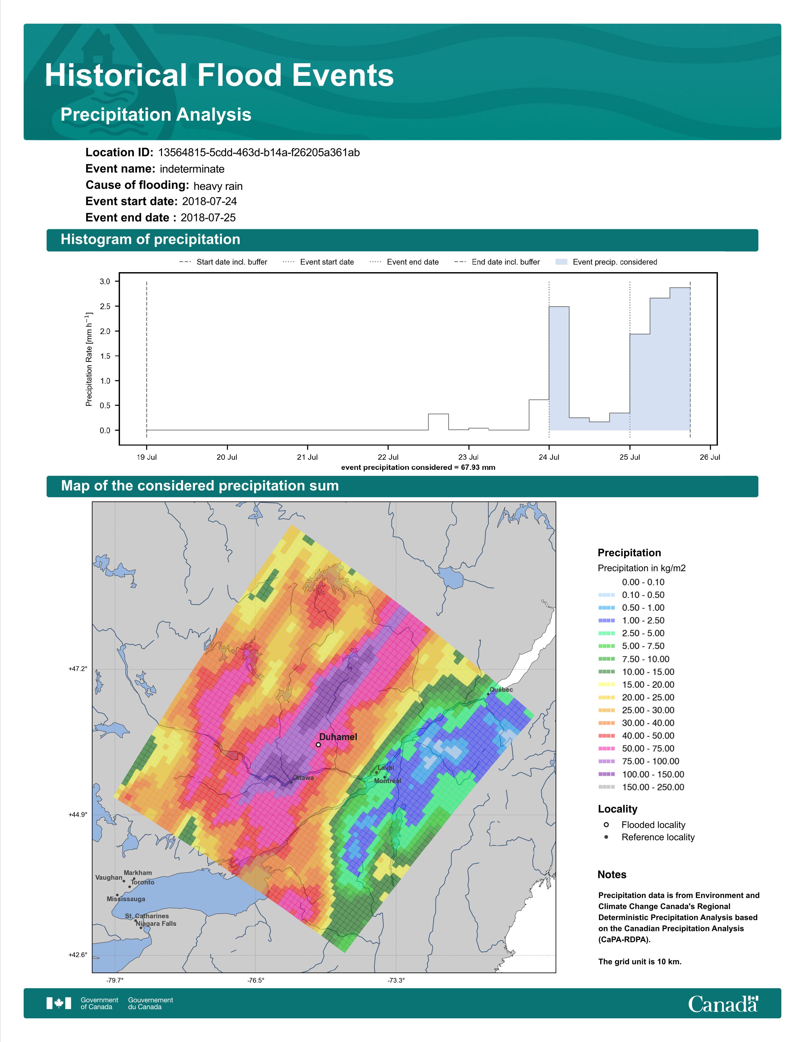The width and height of the screenshot is (805, 1042).
Task: Click the Gouvernement du Canada footer text
Action: (151, 1003)
